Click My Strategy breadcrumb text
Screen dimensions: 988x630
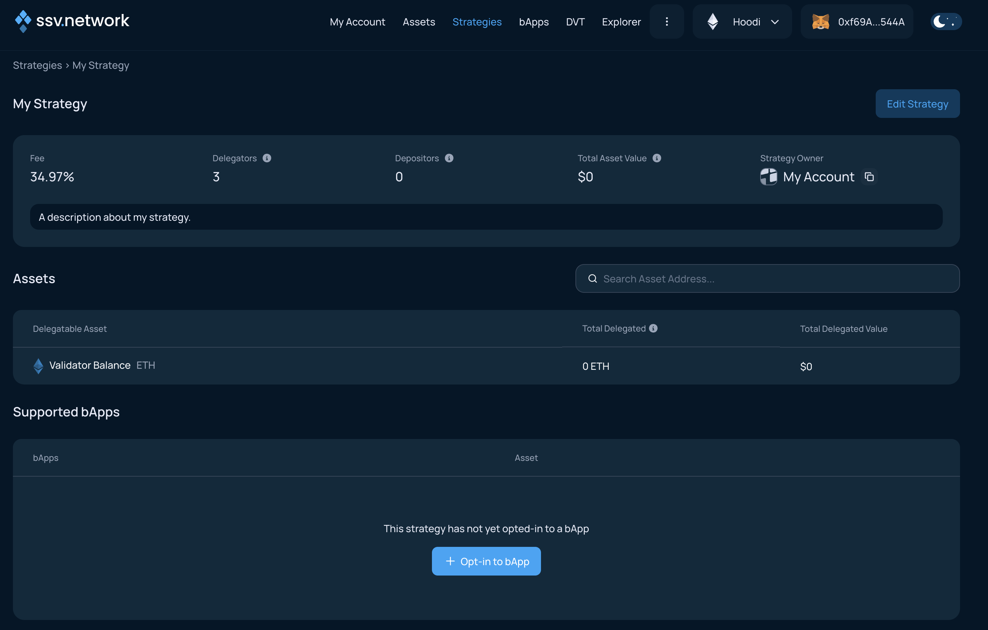click(x=100, y=65)
